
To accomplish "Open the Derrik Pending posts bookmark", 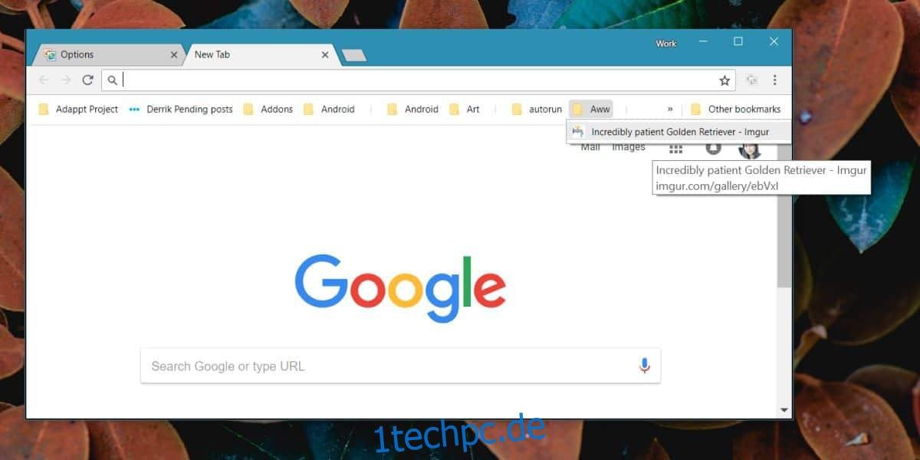I will pos(181,109).
